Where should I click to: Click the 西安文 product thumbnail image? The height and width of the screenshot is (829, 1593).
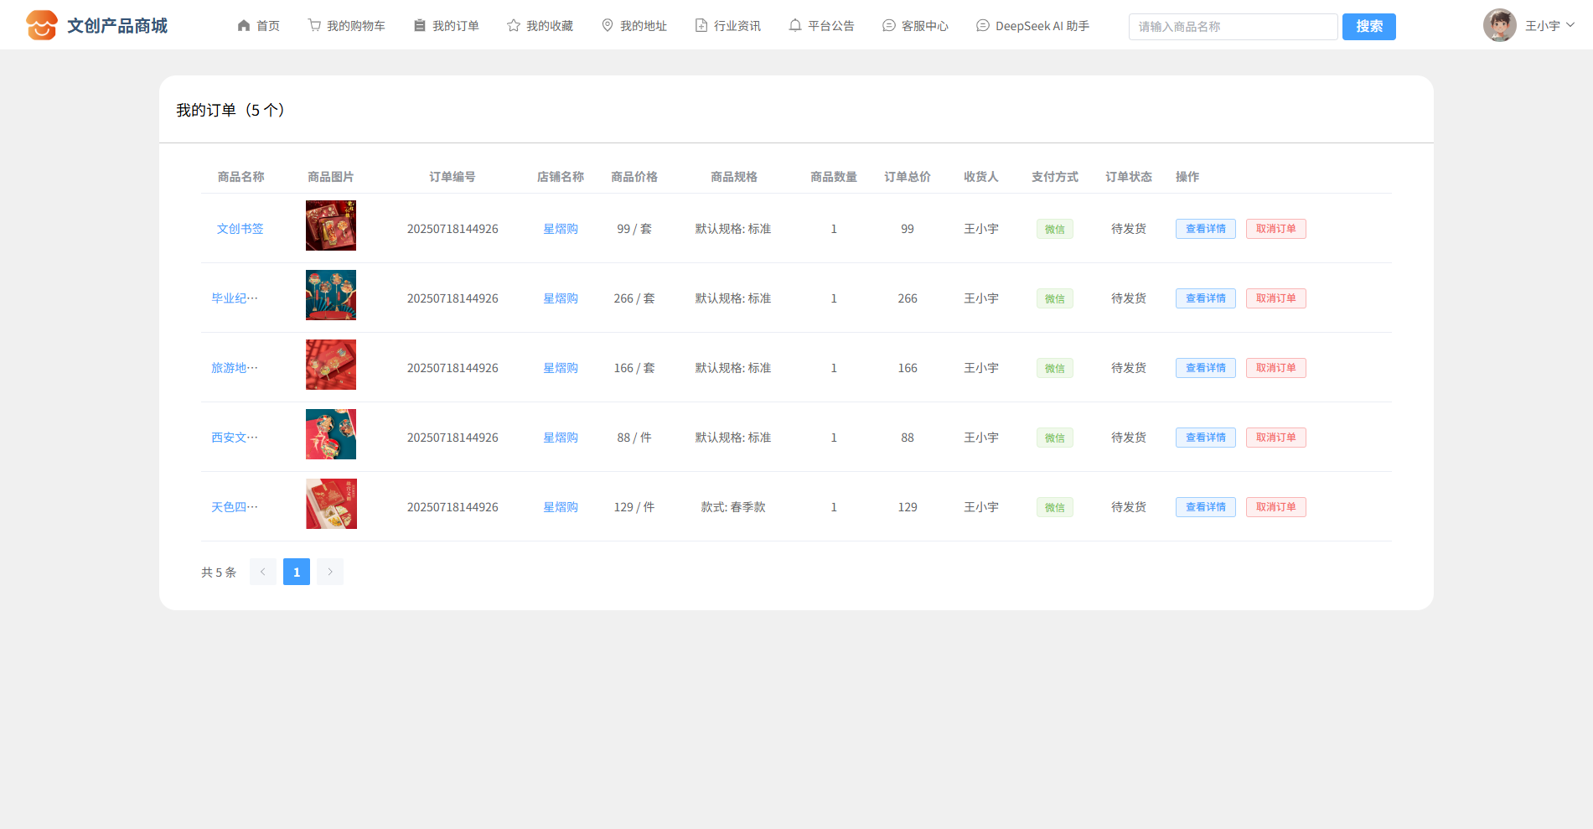click(x=331, y=434)
